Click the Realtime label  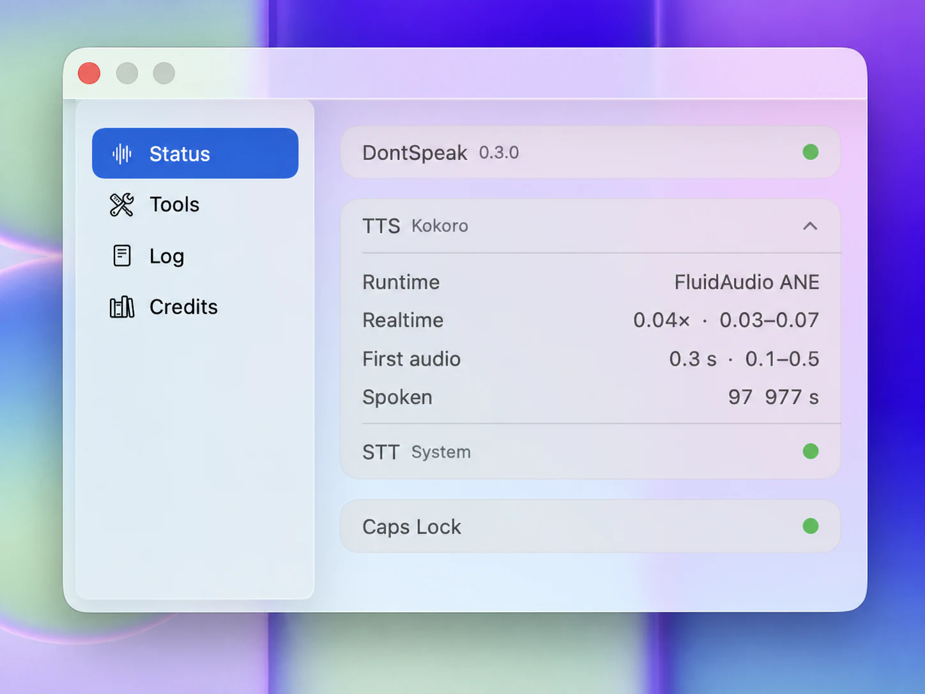point(403,320)
